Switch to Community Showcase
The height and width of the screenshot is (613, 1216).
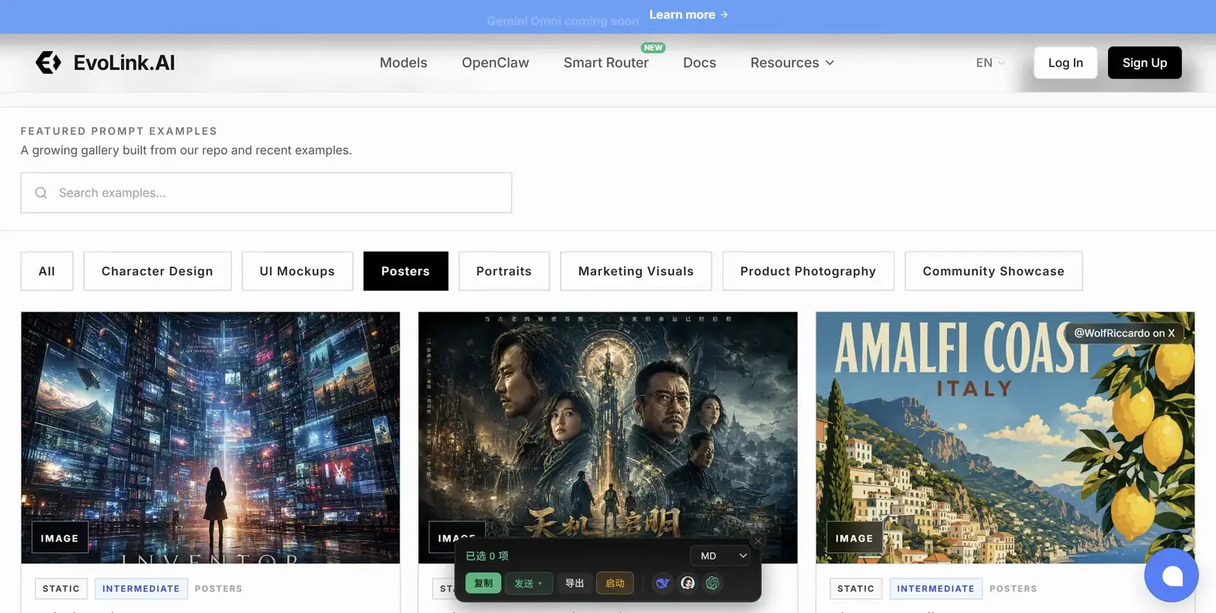[x=993, y=271]
